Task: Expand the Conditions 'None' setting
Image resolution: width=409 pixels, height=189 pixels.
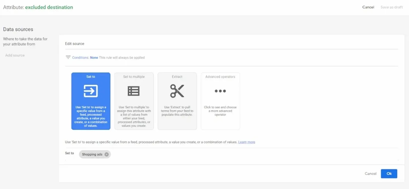Action: tap(94, 57)
